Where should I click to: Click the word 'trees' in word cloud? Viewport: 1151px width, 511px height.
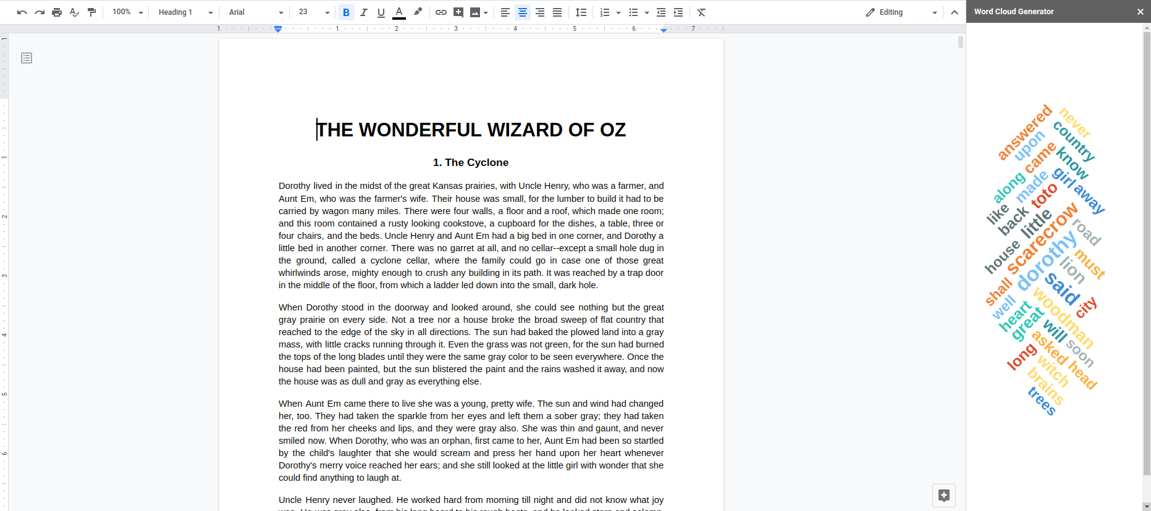pyautogui.click(x=1042, y=401)
